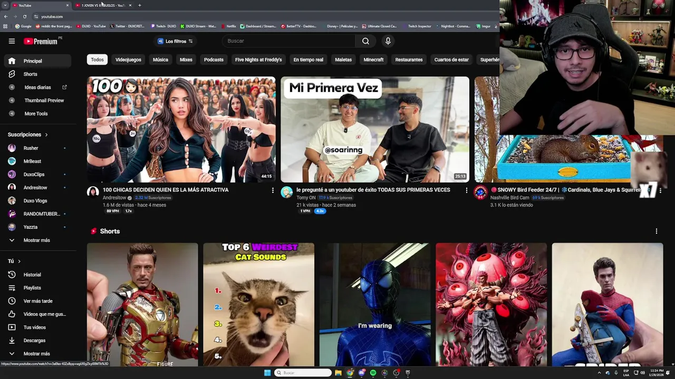Select the Maletas filter chip
This screenshot has height=379, width=675.
coord(343,59)
